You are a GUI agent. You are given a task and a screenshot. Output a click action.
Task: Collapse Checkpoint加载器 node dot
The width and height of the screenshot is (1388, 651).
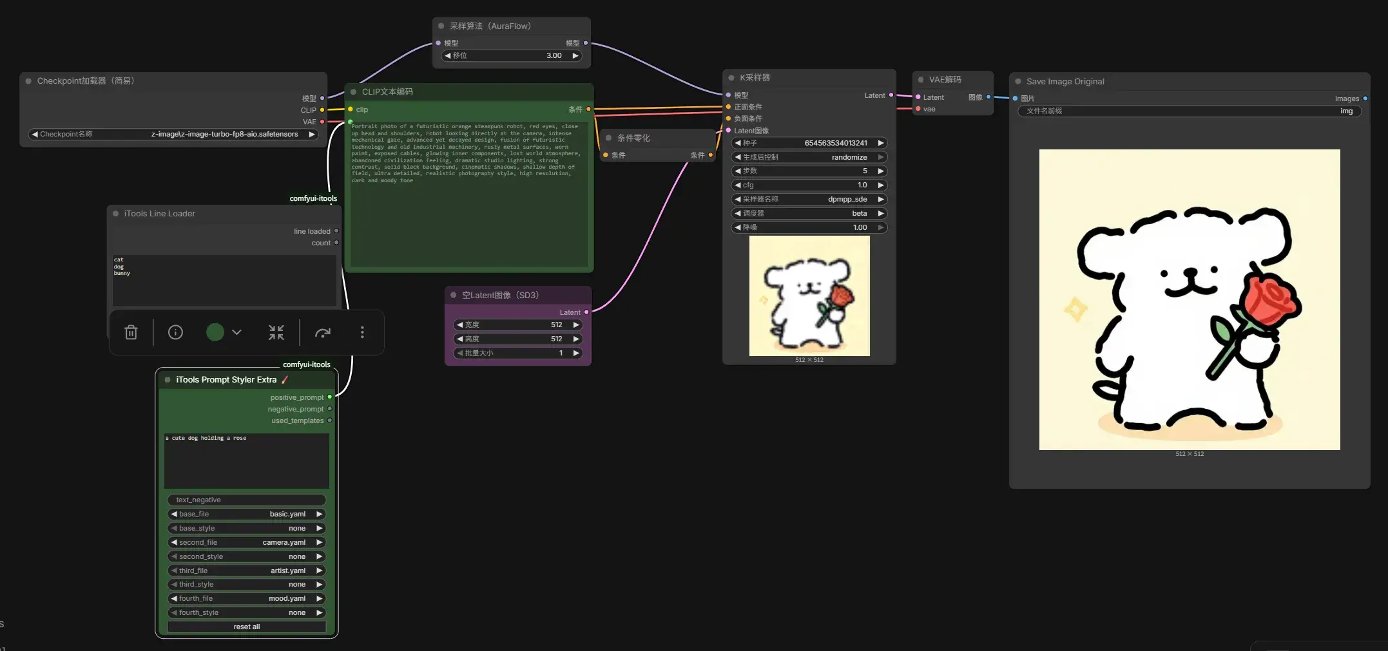pyautogui.click(x=28, y=81)
